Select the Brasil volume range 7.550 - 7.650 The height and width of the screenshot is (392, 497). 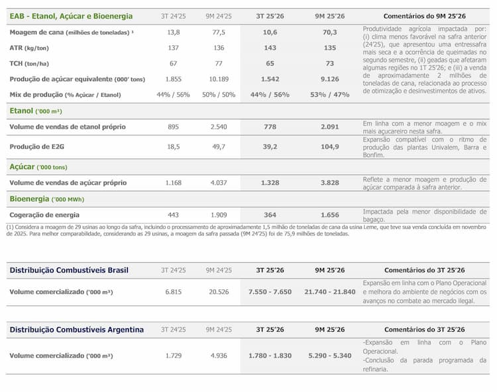270,292
